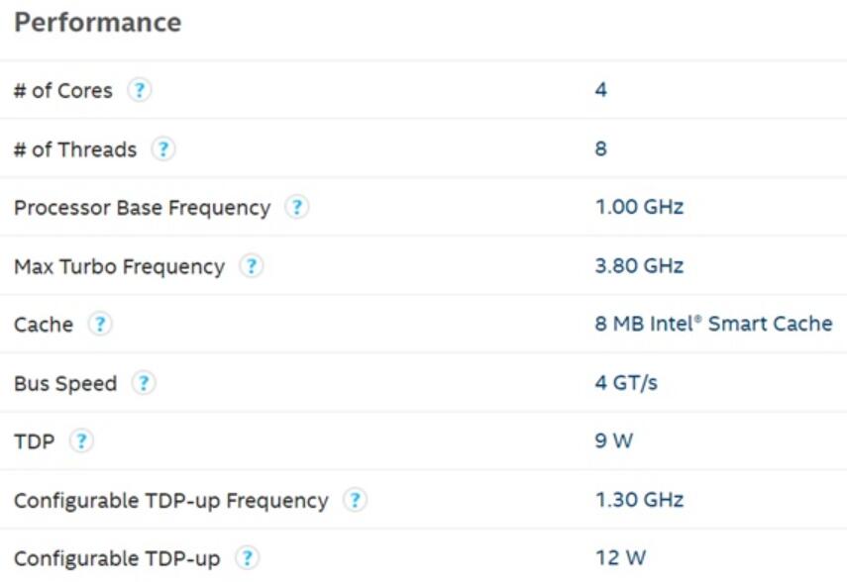Click the Max Turbo Frequency question mark icon
This screenshot has height=582, width=847.
pyautogui.click(x=253, y=265)
